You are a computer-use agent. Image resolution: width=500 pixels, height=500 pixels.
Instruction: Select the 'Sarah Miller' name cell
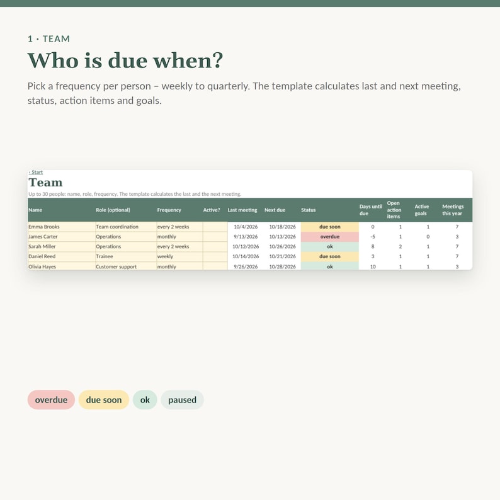pyautogui.click(x=62, y=246)
